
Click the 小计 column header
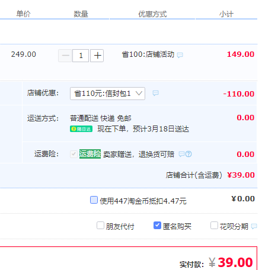226,14
